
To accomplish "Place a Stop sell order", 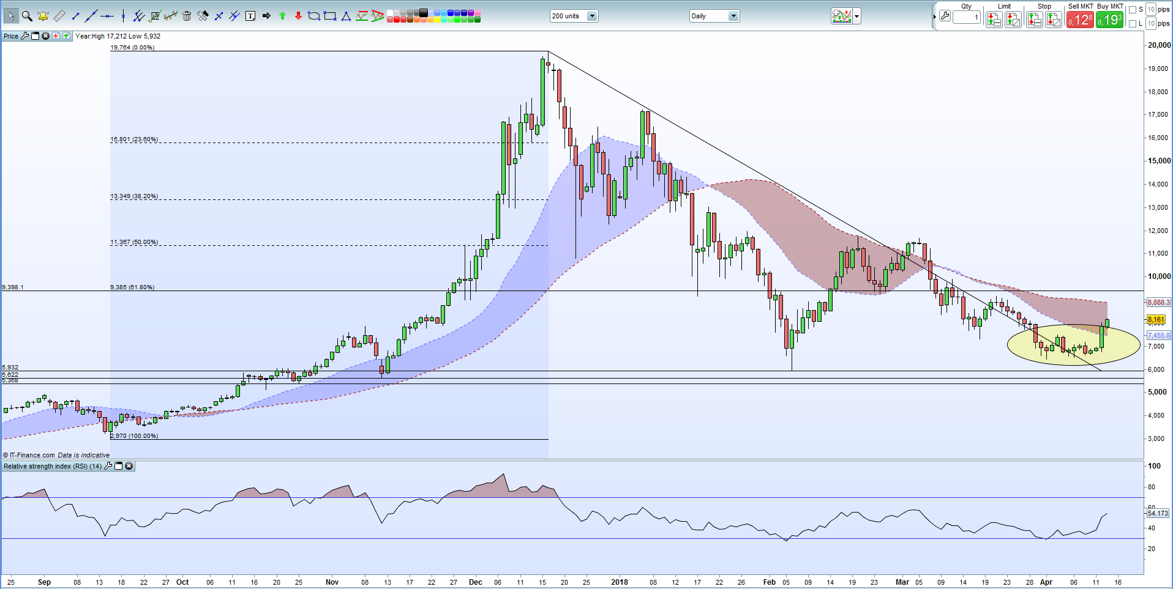I will click(1054, 20).
